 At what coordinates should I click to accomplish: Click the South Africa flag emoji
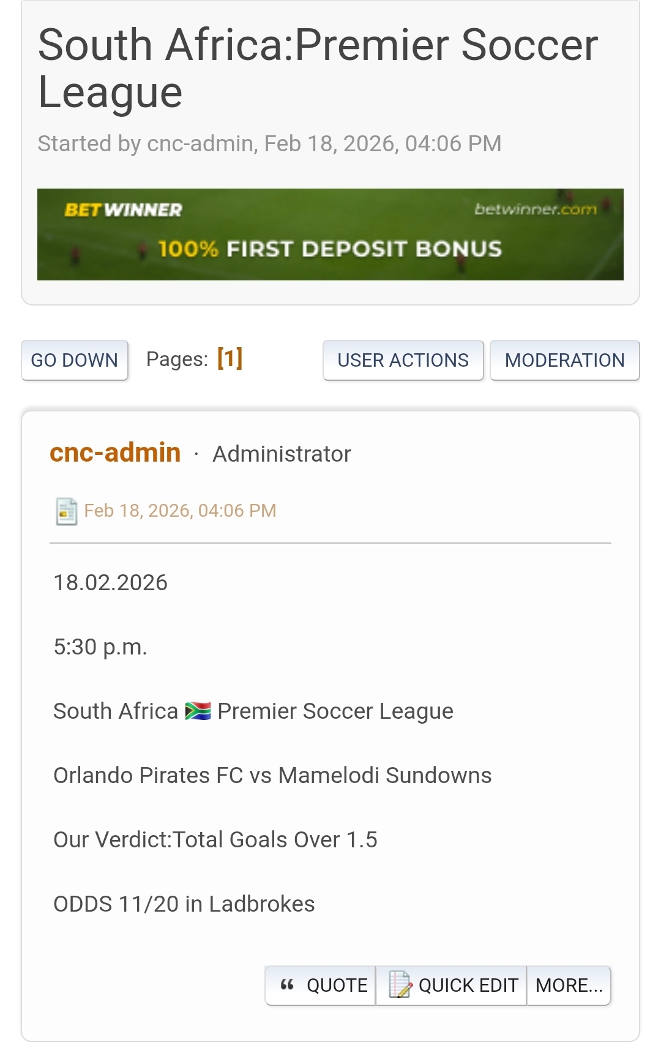198,711
